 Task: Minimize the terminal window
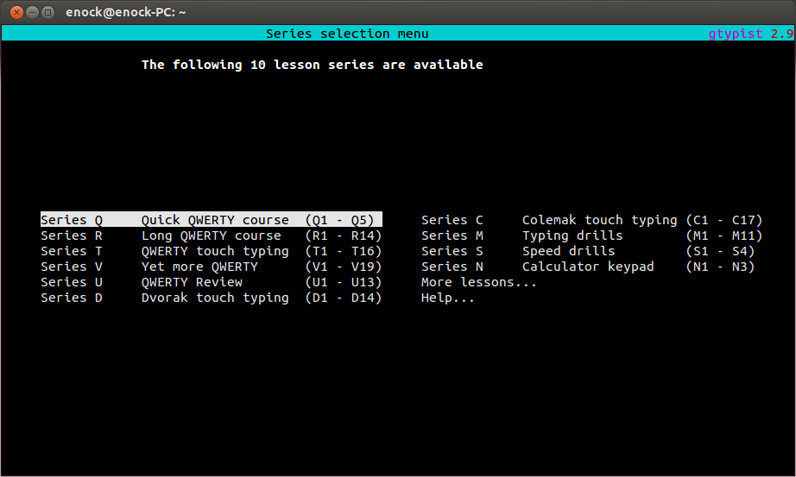(32, 12)
